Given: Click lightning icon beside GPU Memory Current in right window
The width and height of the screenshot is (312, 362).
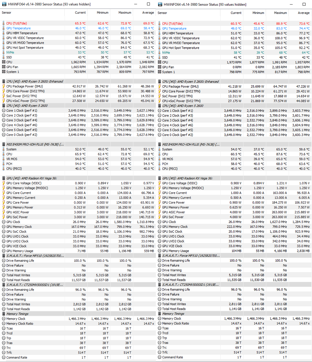Looking at the screenshot, I should [160, 198].
